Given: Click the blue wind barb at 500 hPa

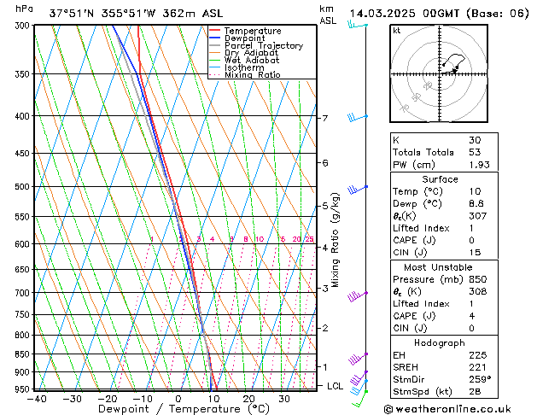Looking at the screenshot, I should point(358,190).
